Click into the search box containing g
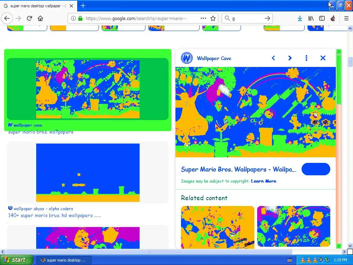Viewport: 353px width, 265px height. [247, 19]
